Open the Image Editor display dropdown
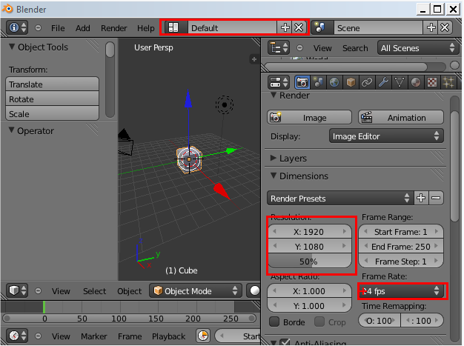 [386, 136]
